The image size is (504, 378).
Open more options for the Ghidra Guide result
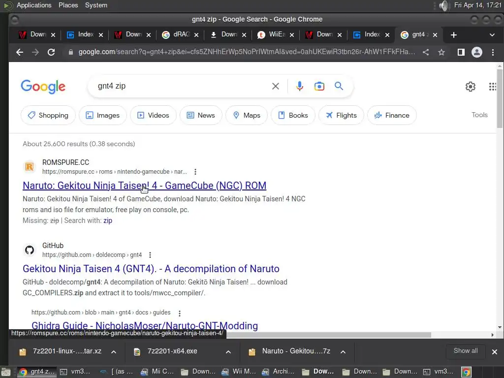point(179,313)
